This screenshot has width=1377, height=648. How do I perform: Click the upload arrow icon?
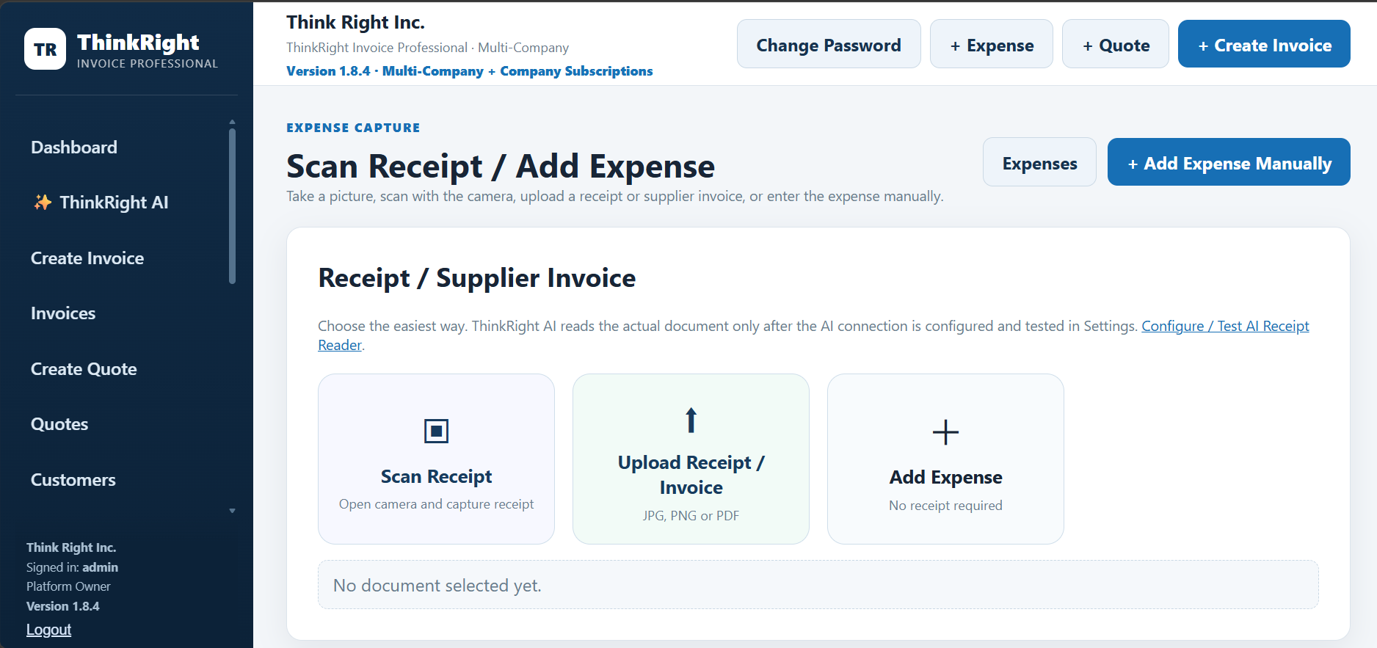pos(691,420)
